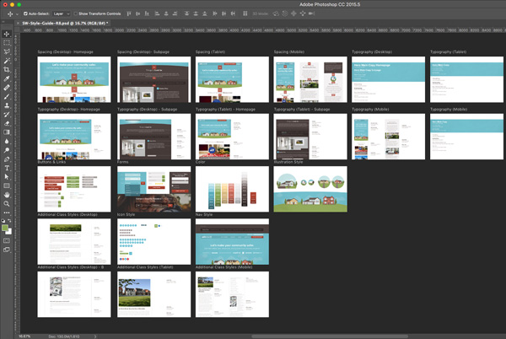Toggle Quick Mask mode icon

(7, 240)
